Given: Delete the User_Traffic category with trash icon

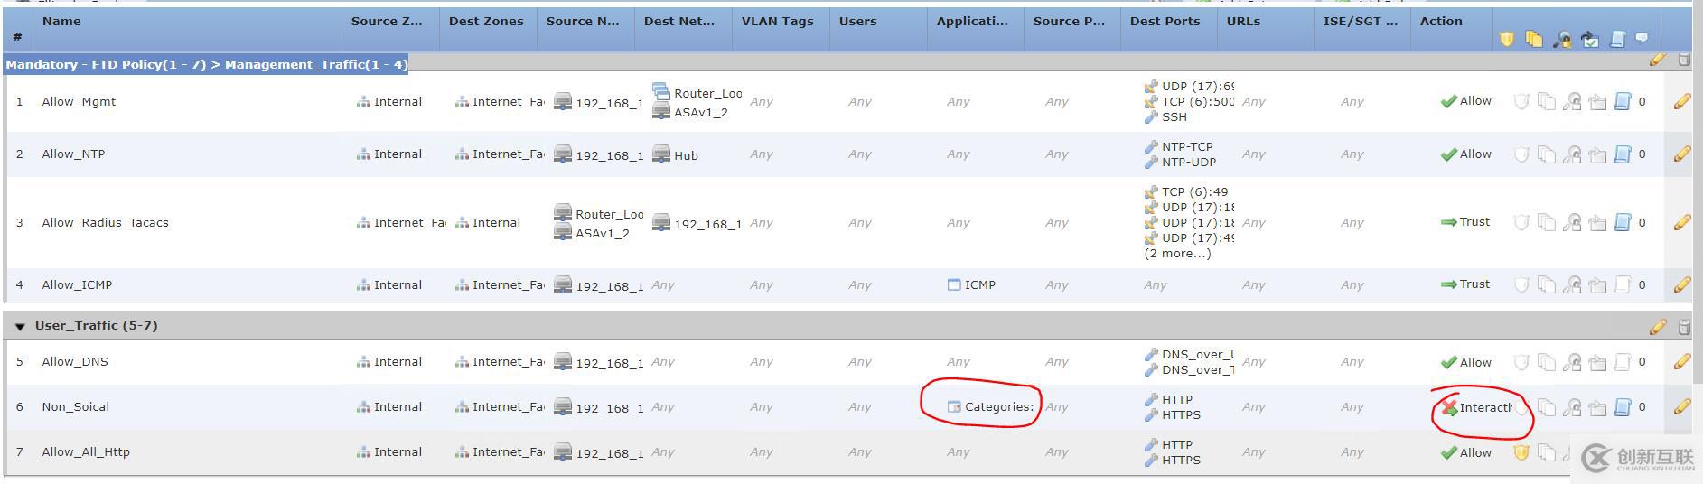Looking at the screenshot, I should (x=1684, y=326).
